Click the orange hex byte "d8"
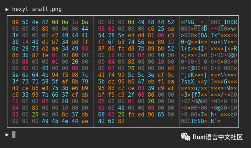Screen dimensions: 251x148 (131, 48)
